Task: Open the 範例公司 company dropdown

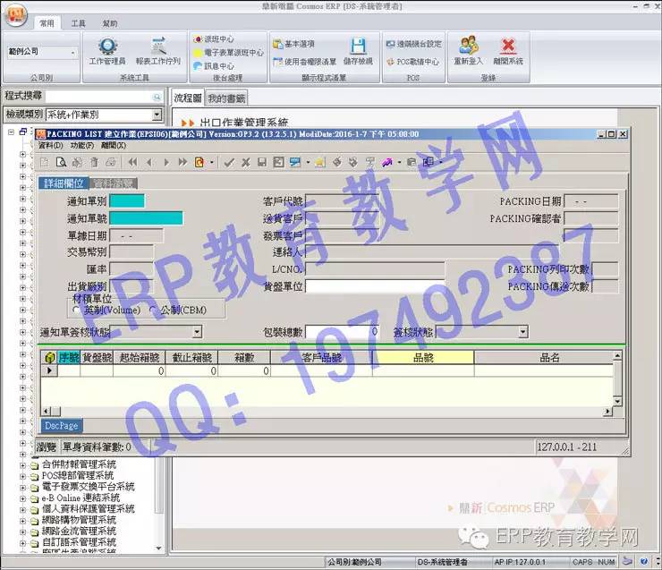Action: [x=41, y=53]
